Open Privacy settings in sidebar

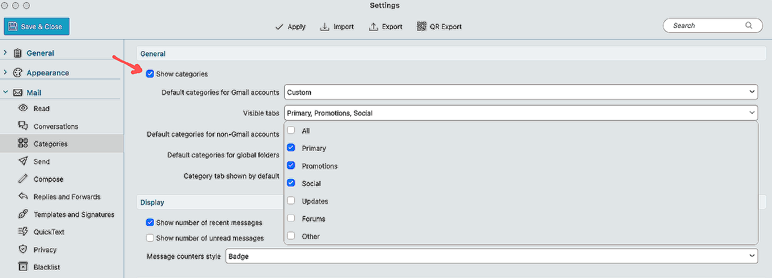[x=45, y=250]
